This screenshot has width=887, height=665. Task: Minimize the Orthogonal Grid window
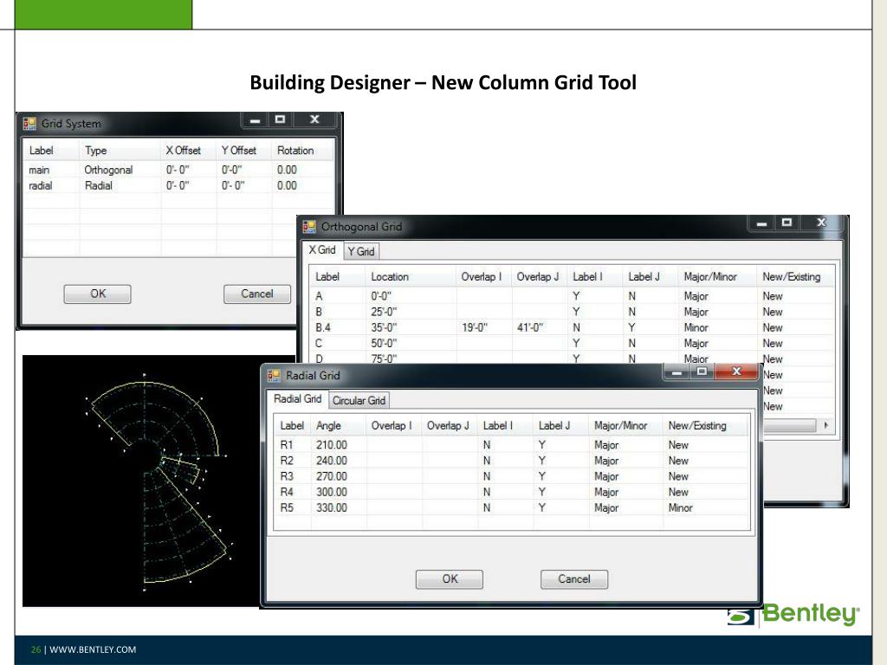(x=761, y=223)
